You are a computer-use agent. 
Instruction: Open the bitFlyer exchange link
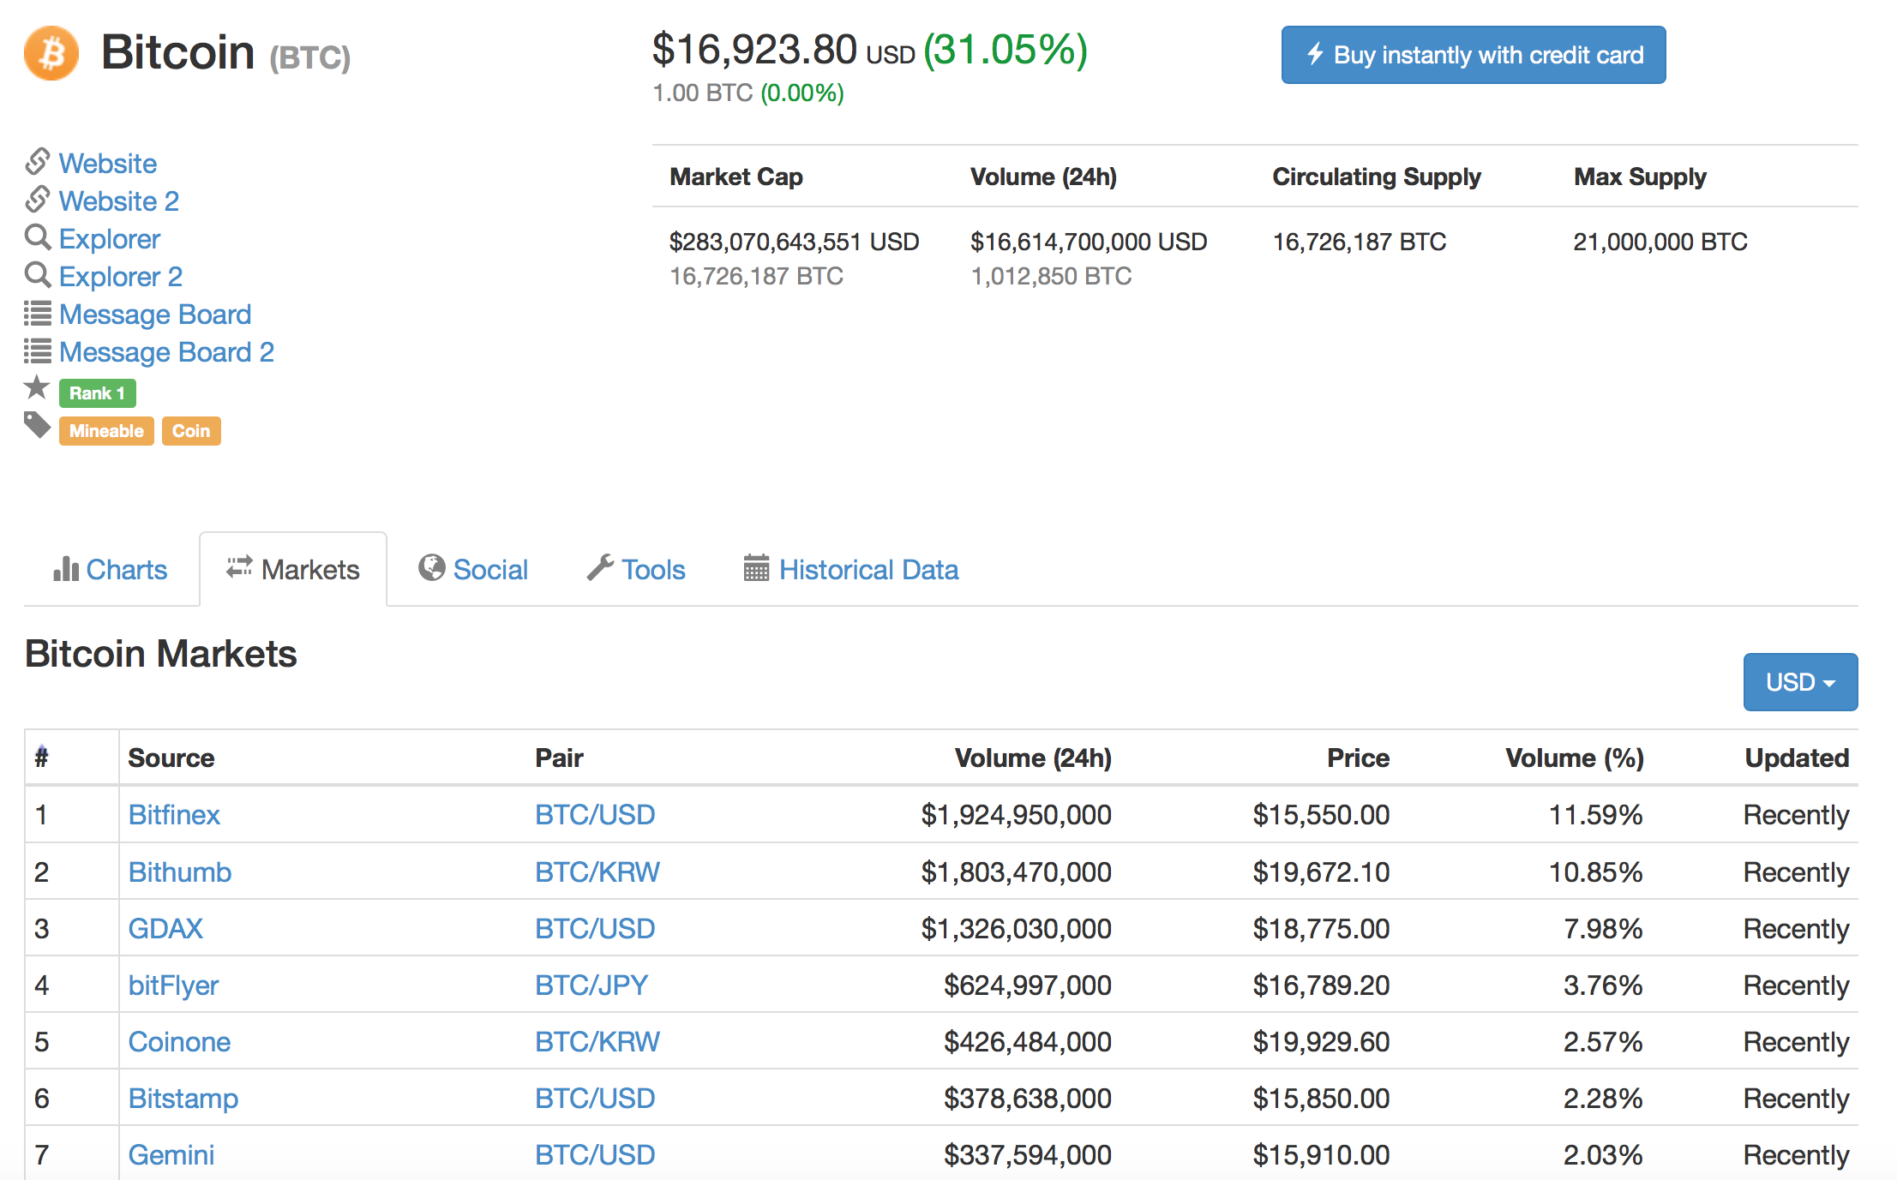pyautogui.click(x=173, y=985)
